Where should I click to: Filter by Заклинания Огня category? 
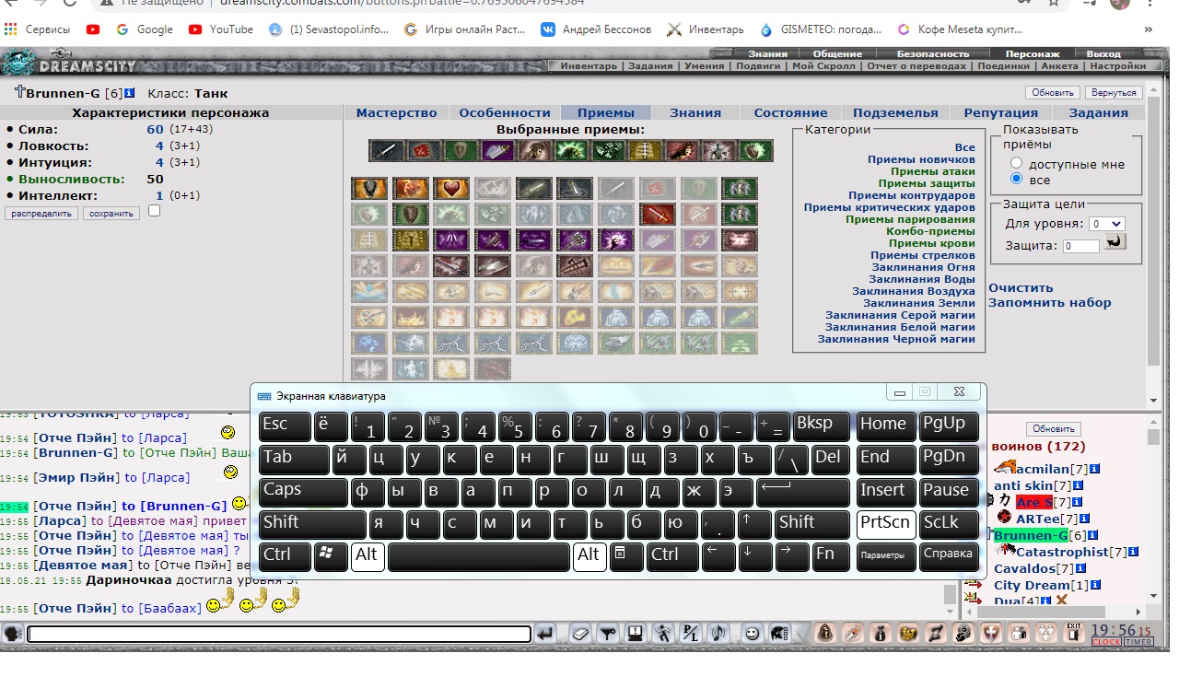point(922,267)
